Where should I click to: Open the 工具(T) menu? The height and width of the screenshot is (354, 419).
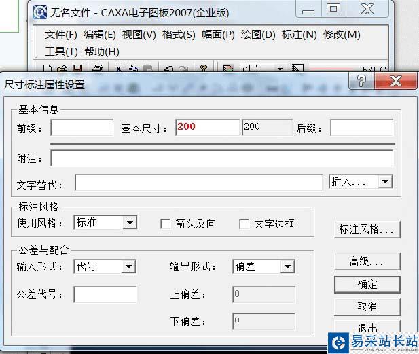pos(61,52)
